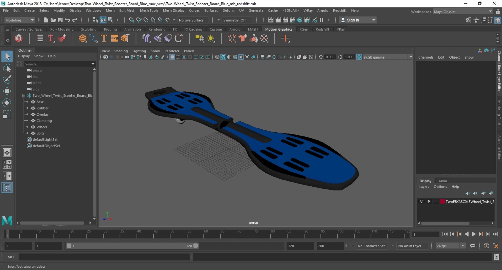Image resolution: width=502 pixels, height=270 pixels.
Task: Toggle the playback loop icon
Action: click(472, 246)
